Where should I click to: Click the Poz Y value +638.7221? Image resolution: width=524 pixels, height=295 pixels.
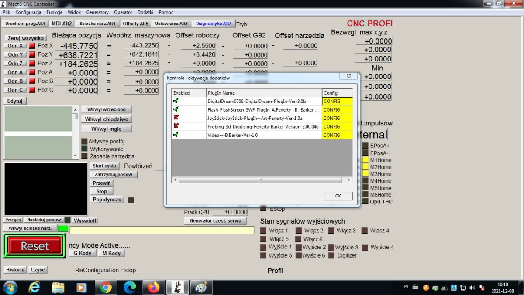[x=78, y=55]
